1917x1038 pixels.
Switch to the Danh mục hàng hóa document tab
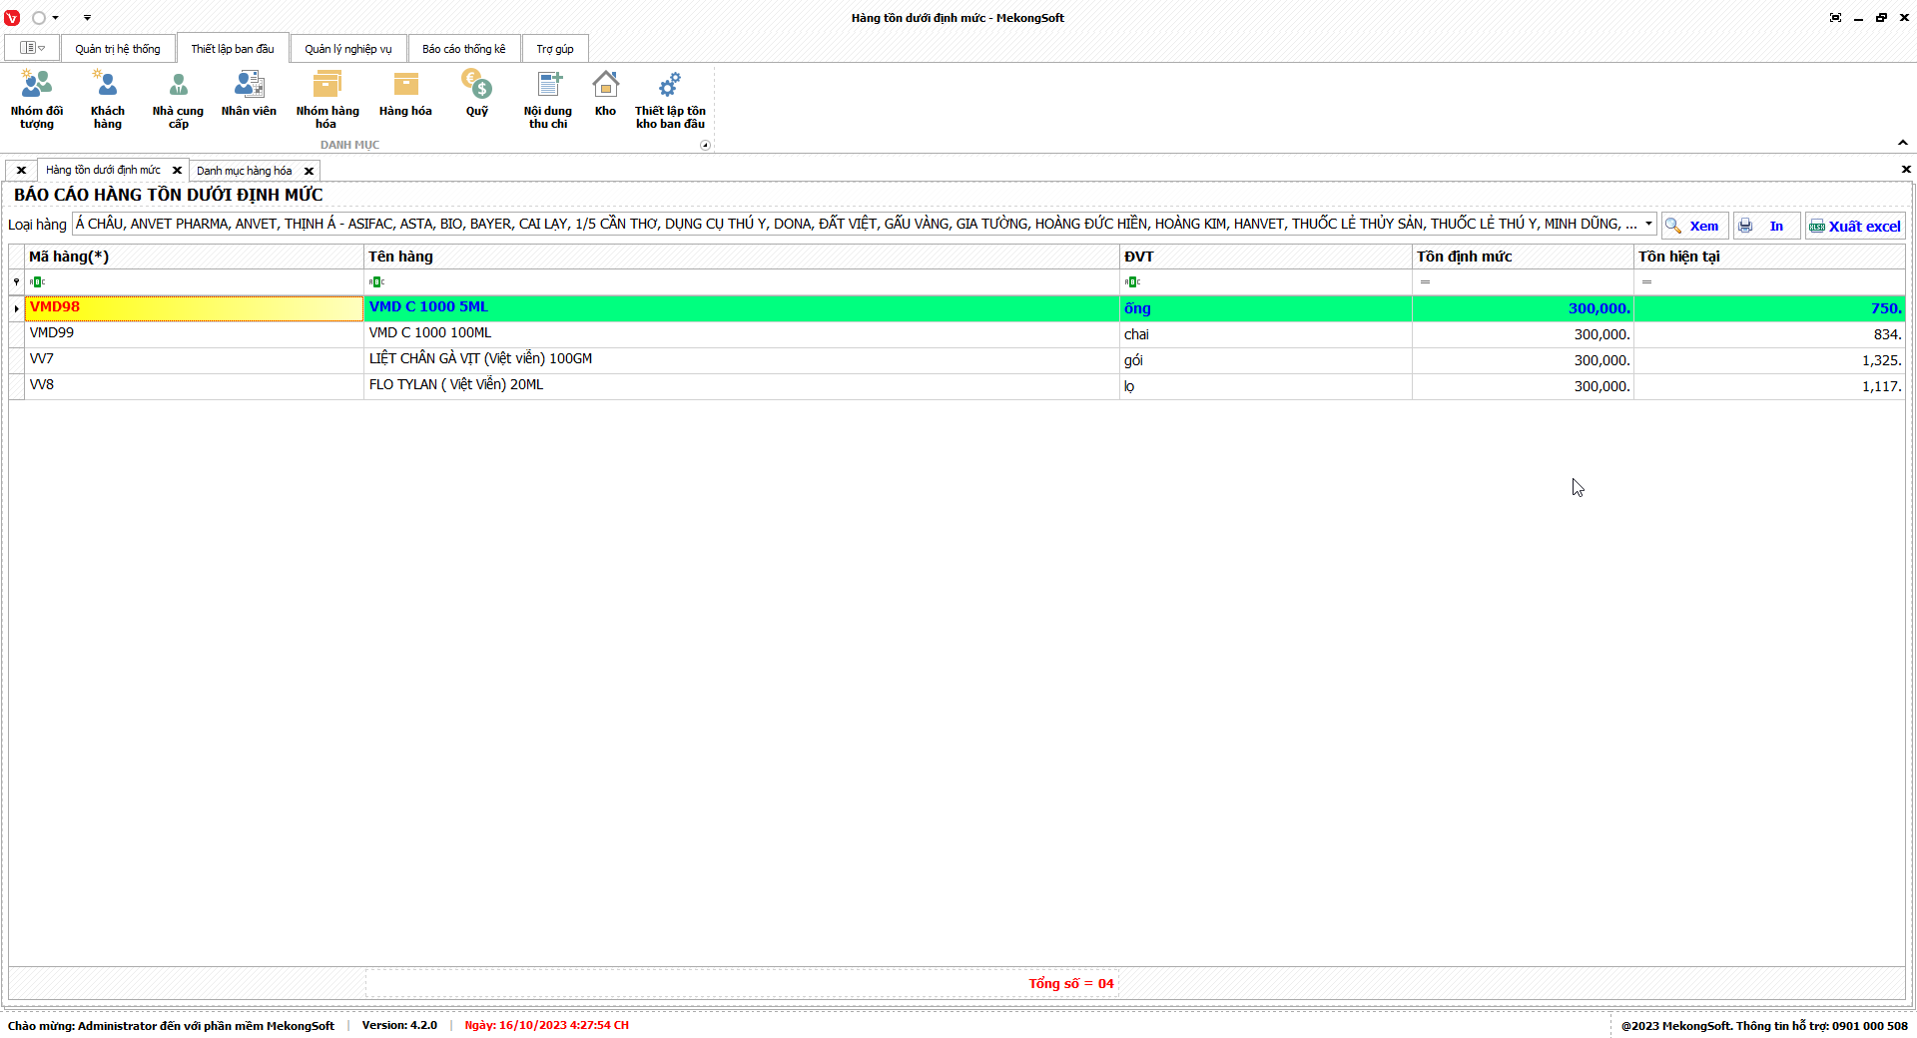click(x=245, y=172)
